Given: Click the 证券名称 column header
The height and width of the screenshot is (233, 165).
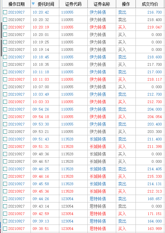Looking at the screenshot, I should (102, 4).
